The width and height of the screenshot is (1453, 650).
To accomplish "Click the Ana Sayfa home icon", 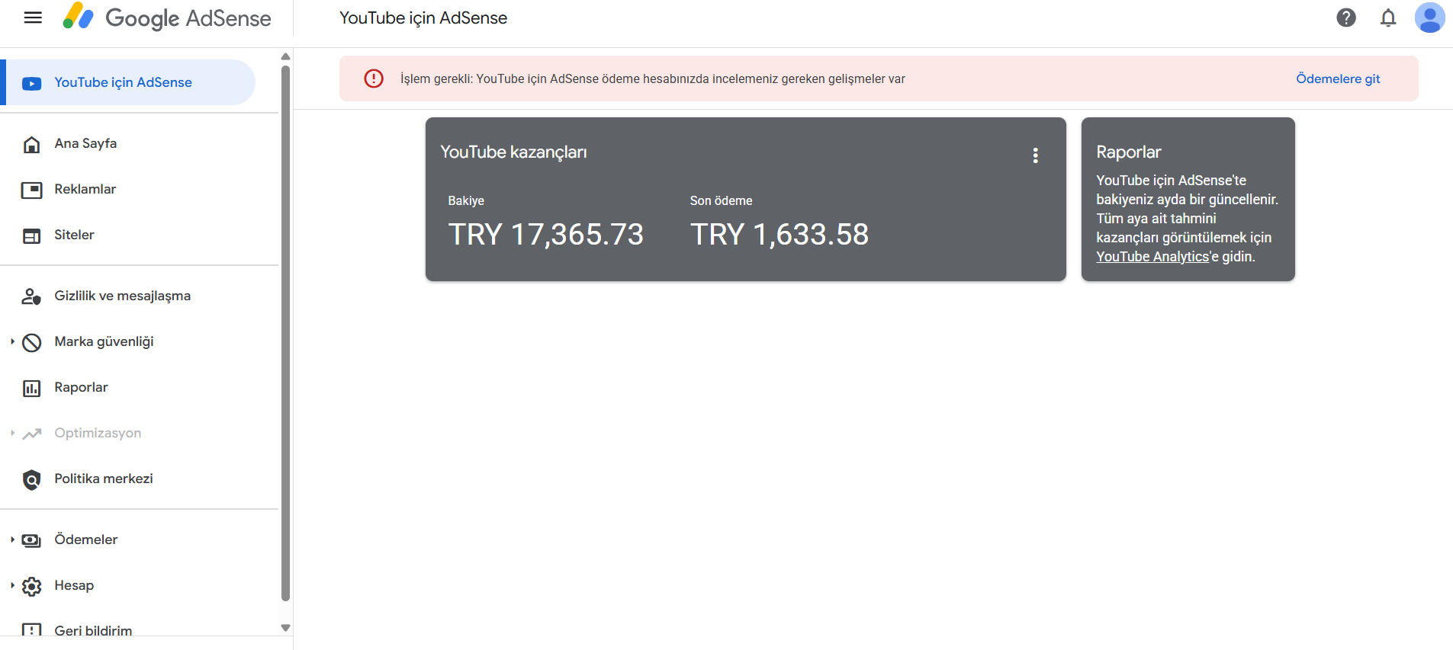I will [x=32, y=144].
